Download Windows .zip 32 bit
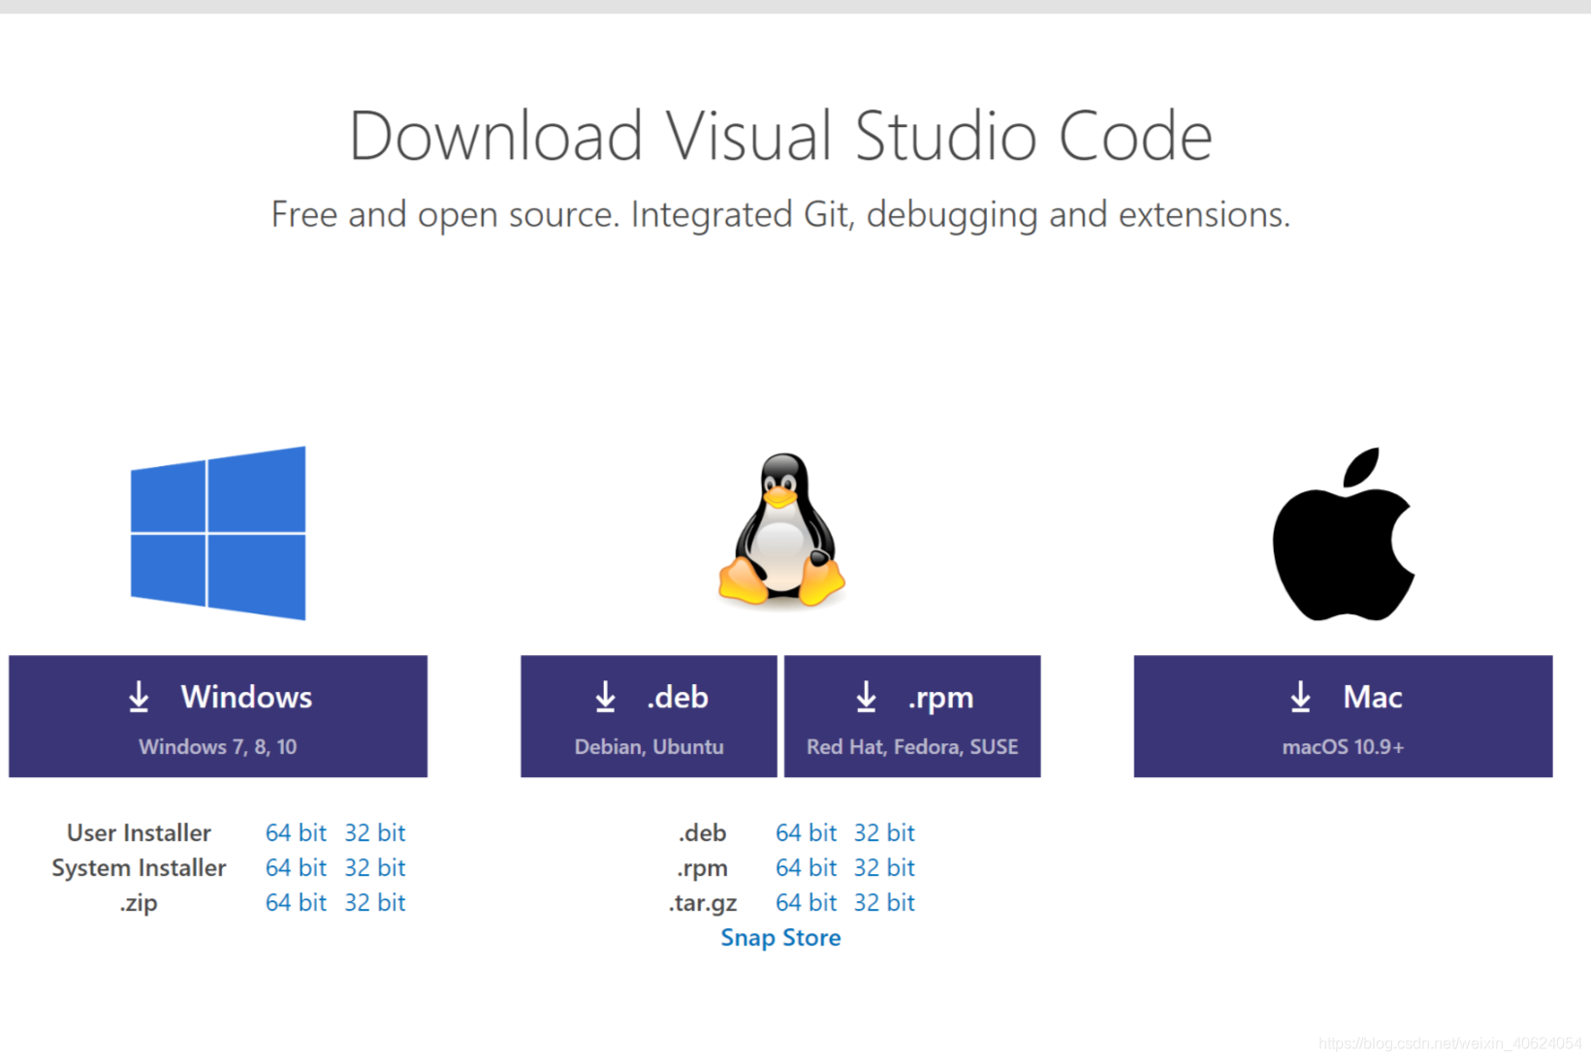 [374, 902]
